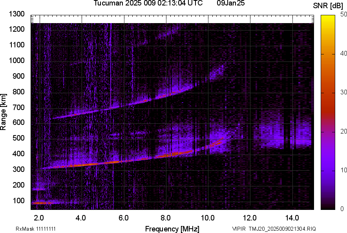Click range tick label 1300
Image resolution: width=347 pixels, height=233 pixels.
(x=16, y=14)
